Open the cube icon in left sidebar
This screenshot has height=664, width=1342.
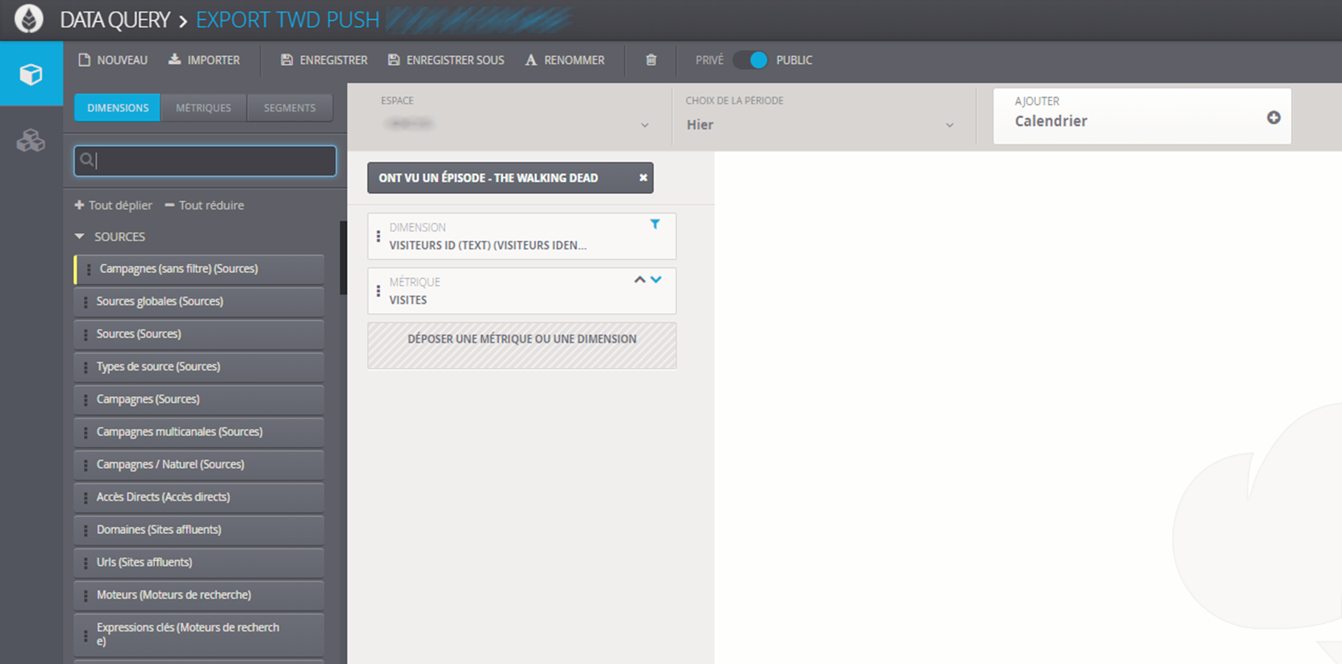[x=31, y=74]
